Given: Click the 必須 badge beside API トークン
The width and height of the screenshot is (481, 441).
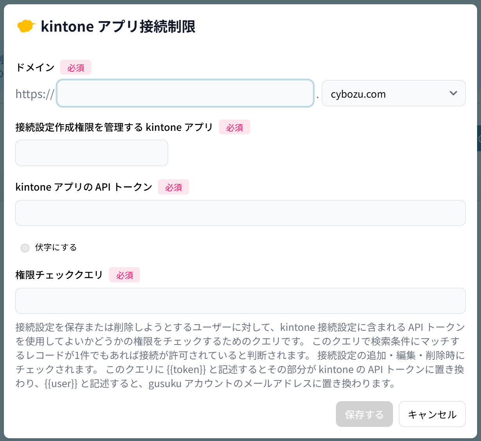Looking at the screenshot, I should 173,187.
